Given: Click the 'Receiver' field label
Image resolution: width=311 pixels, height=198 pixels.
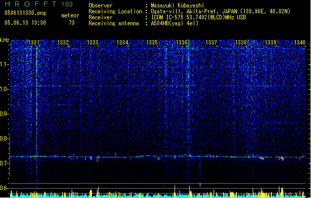Looking at the screenshot, I should [x=100, y=17].
